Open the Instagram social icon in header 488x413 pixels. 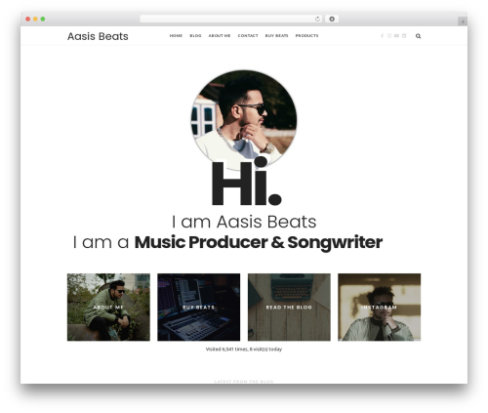pos(389,36)
